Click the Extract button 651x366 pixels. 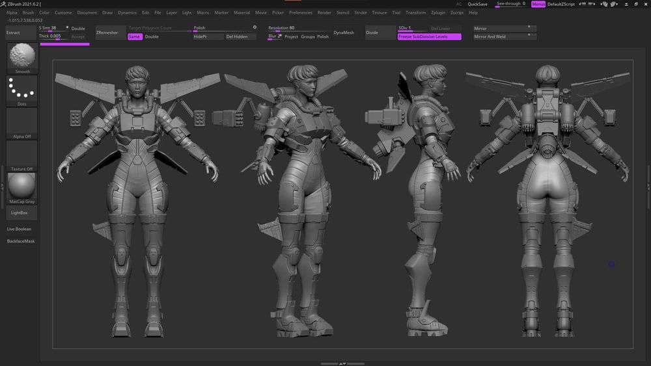point(21,33)
